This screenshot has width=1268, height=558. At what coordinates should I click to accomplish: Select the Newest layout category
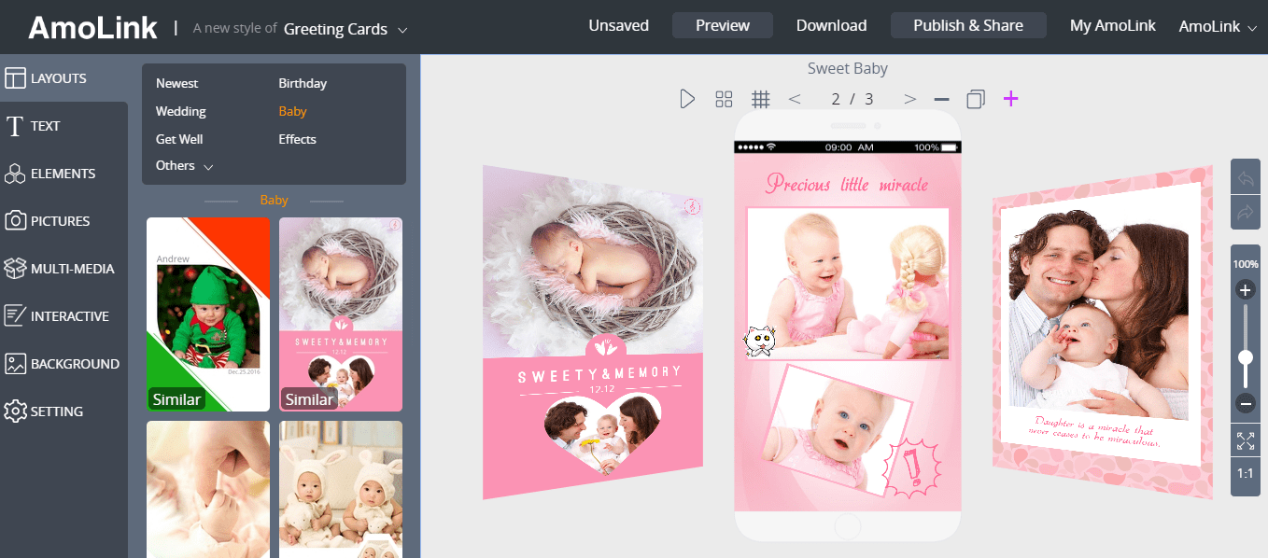point(176,83)
